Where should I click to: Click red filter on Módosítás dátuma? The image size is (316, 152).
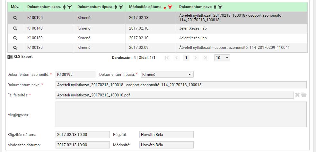click(170, 7)
